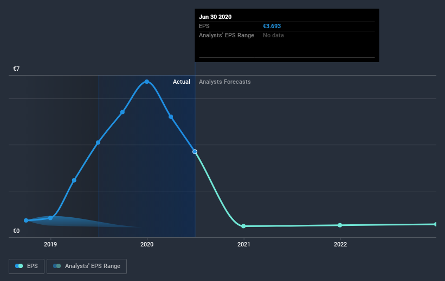
Task: Click the 'EPS' tooltip row label
Action: point(204,26)
